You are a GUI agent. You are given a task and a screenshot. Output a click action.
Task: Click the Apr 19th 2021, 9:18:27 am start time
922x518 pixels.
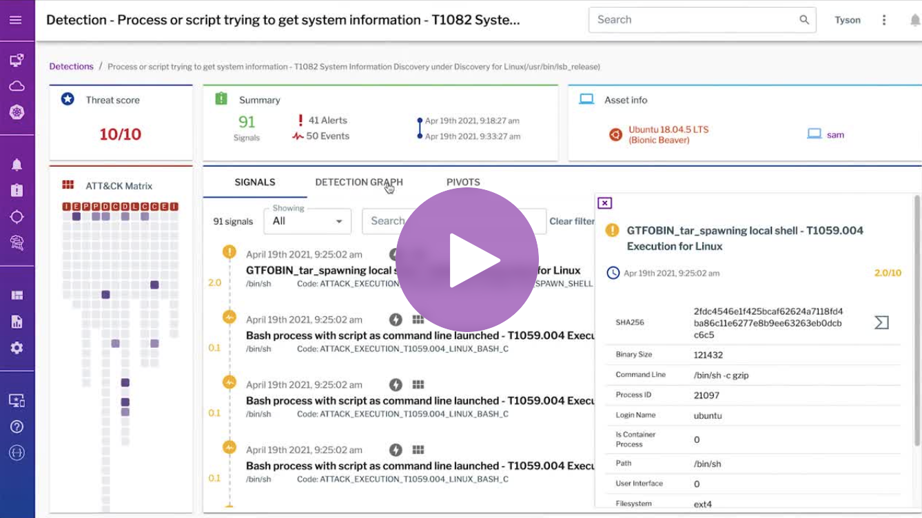pyautogui.click(x=472, y=121)
